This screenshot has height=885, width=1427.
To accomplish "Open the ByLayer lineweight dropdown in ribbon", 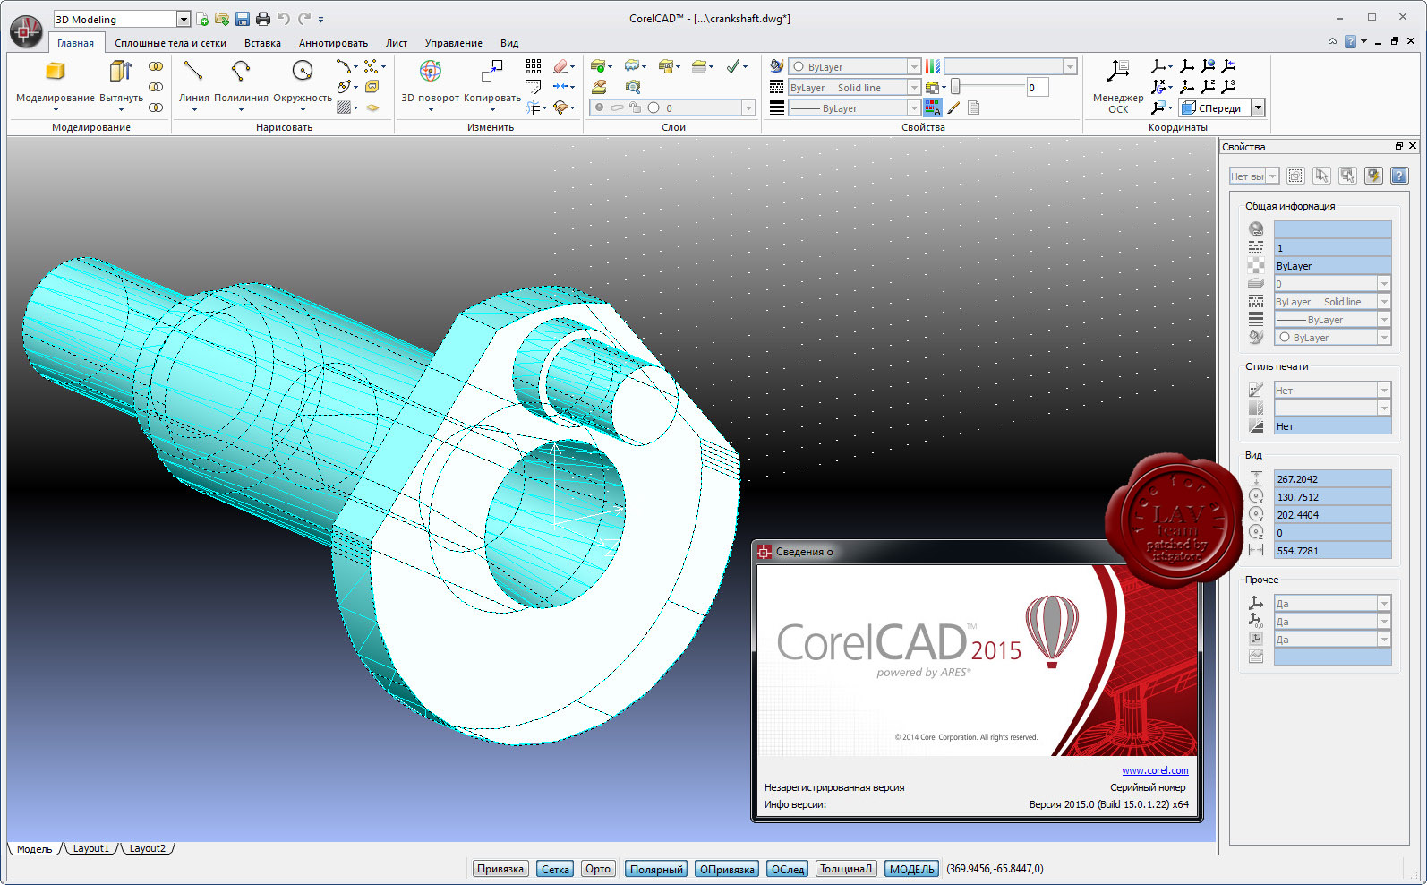I will 914,108.
